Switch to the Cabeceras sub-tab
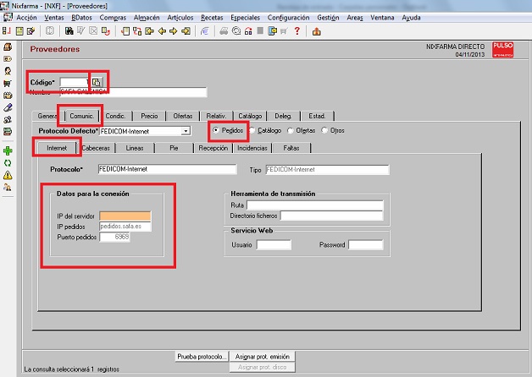This screenshot has width=532, height=377. [96, 148]
